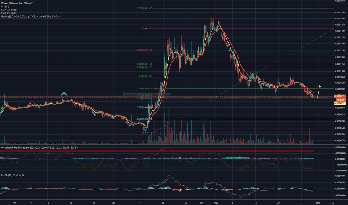Click MACD axis value -0.0000050
Screen dimensions: 348x205
pyautogui.click(x=340, y=195)
